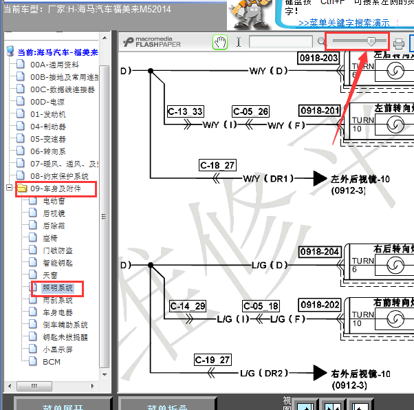Click the 菜单展开 button
414x410 pixels.
click(x=63, y=405)
